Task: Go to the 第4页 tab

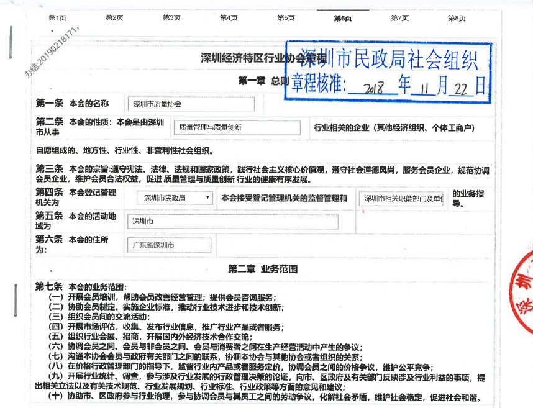Action: coord(229,18)
